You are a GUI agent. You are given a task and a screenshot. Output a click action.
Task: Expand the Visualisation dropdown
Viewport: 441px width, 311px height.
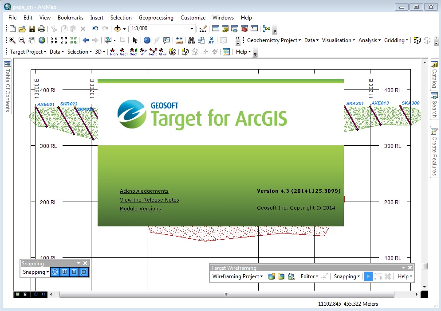pyautogui.click(x=339, y=40)
